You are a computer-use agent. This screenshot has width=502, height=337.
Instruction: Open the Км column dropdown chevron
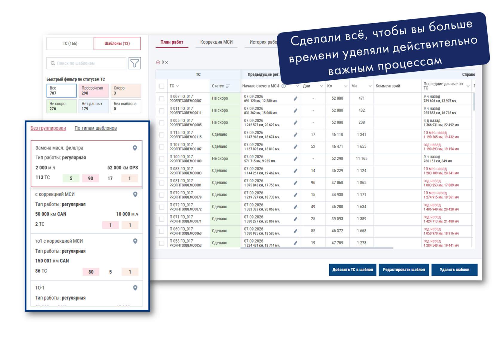pos(346,86)
